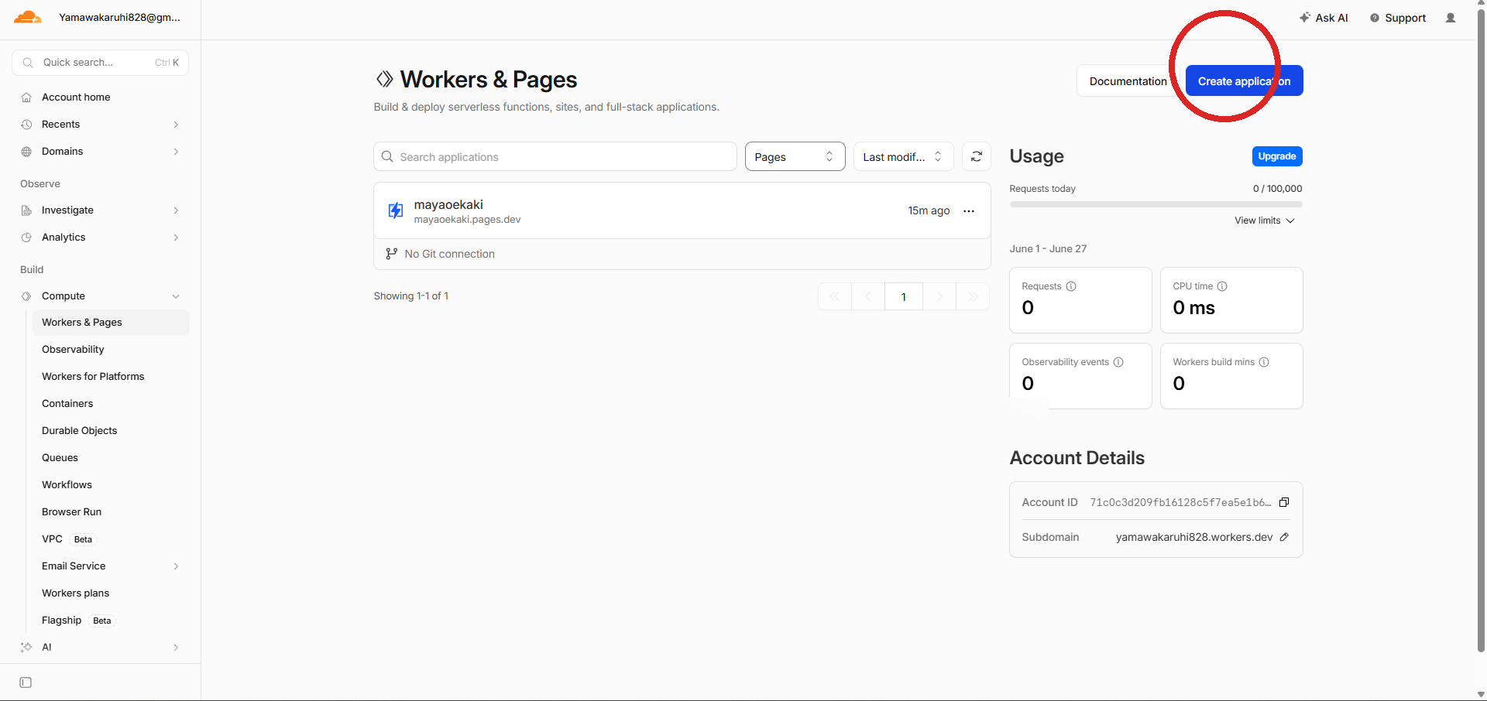Focus the Search applications field
This screenshot has height=701, width=1487.
point(555,156)
